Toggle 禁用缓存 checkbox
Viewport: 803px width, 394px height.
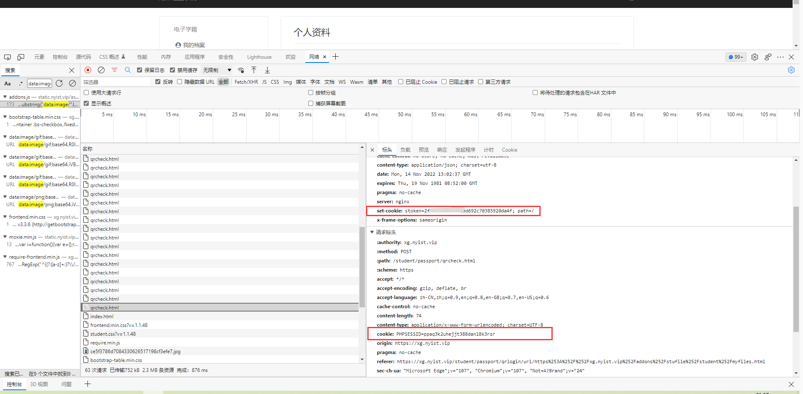point(172,70)
